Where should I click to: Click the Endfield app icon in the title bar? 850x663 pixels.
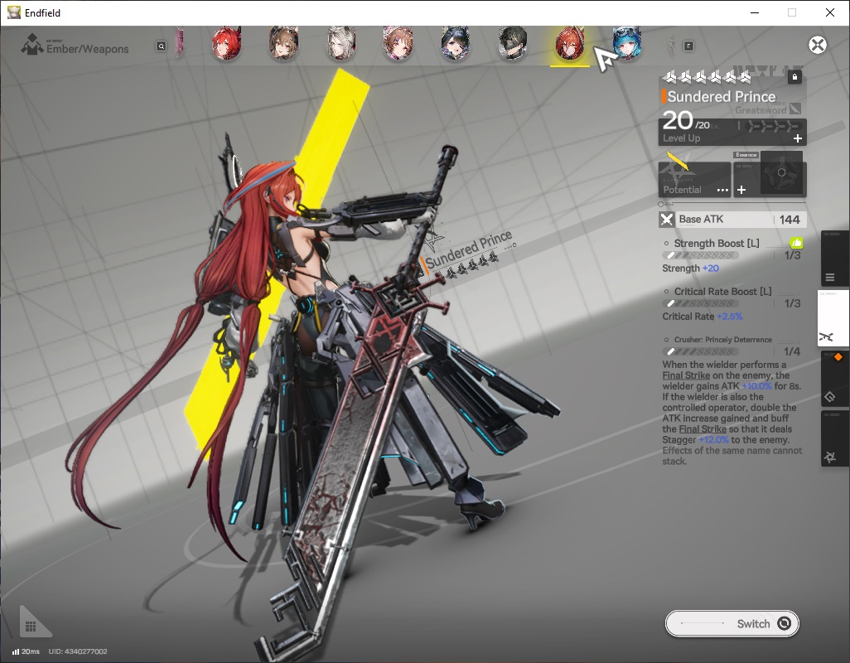pyautogui.click(x=14, y=12)
